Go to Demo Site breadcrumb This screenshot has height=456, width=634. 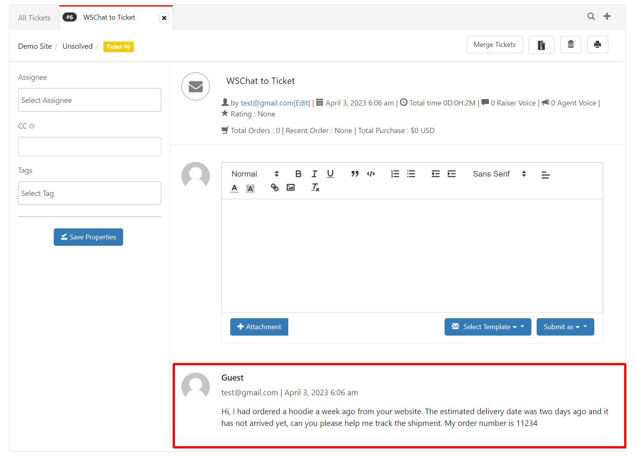[x=35, y=46]
